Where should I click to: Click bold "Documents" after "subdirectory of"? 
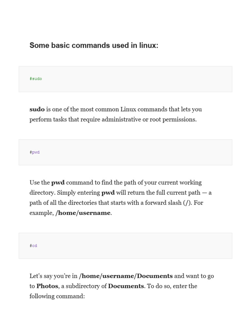(x=126, y=286)
